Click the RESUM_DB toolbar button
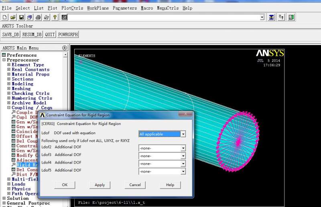This screenshot has height=207, width=321. coord(32,35)
